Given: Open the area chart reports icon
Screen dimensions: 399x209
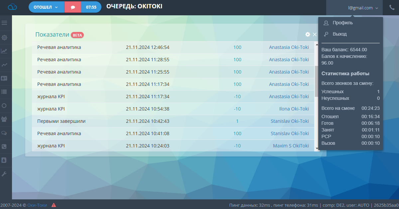Looking at the screenshot, I should tap(4, 51).
